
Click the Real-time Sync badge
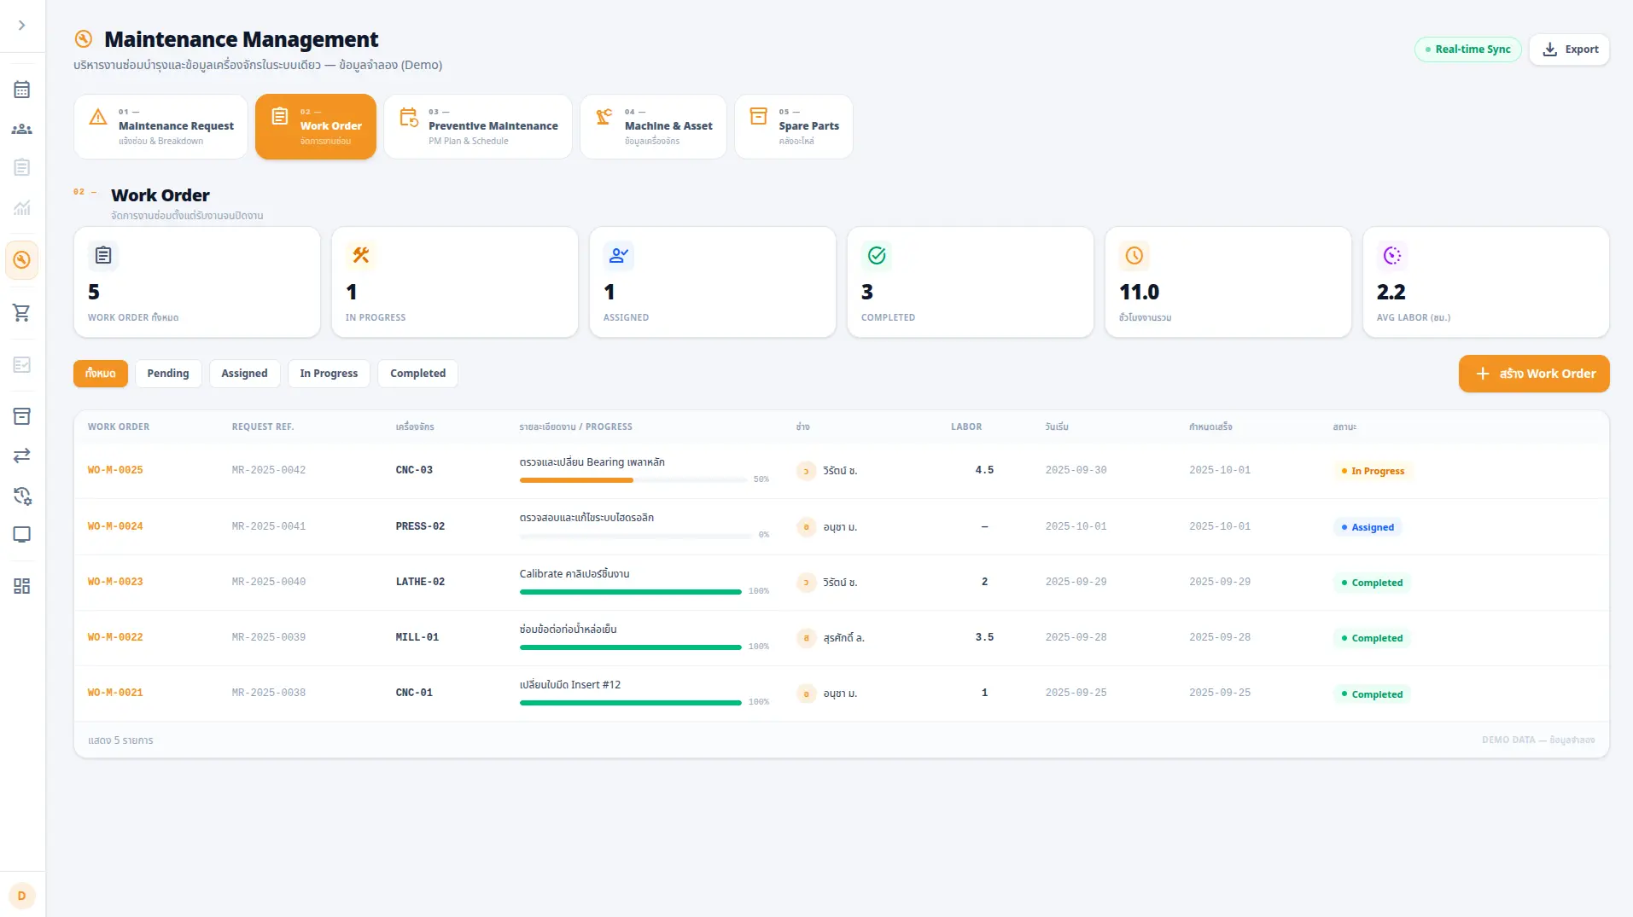click(x=1467, y=49)
